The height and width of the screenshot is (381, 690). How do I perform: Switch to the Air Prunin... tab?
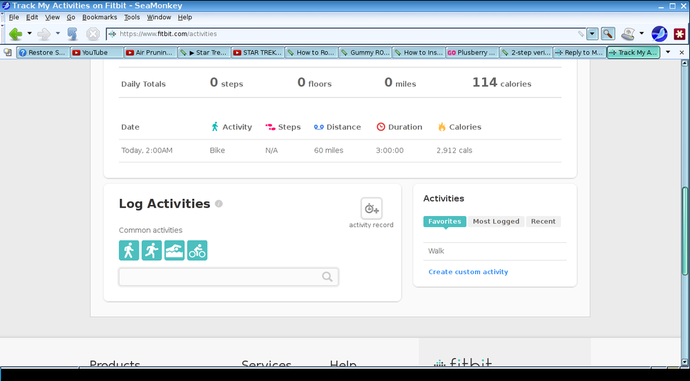[x=151, y=52]
